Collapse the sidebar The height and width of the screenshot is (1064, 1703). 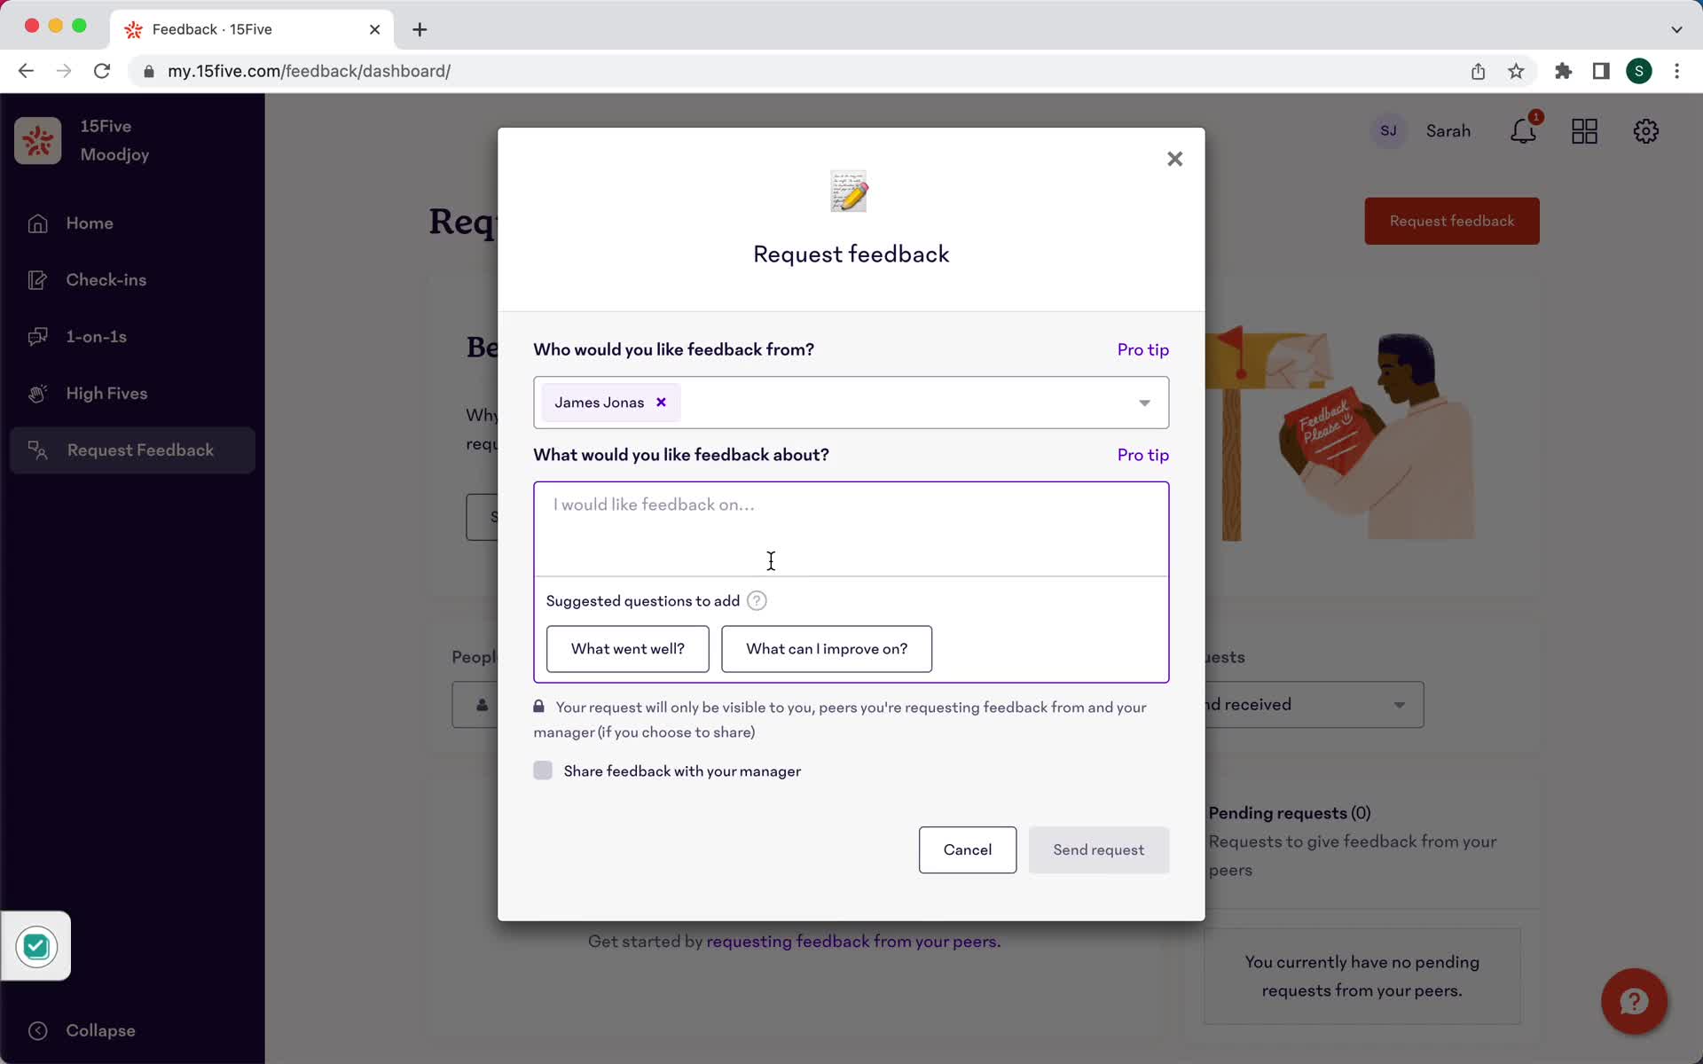pos(82,1030)
